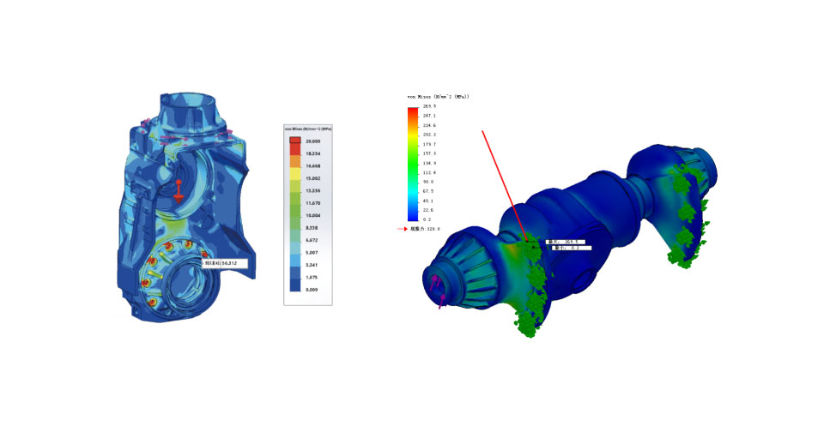Click the axle plot von Mises title
Screen dimensions: 830x438
(x=437, y=97)
